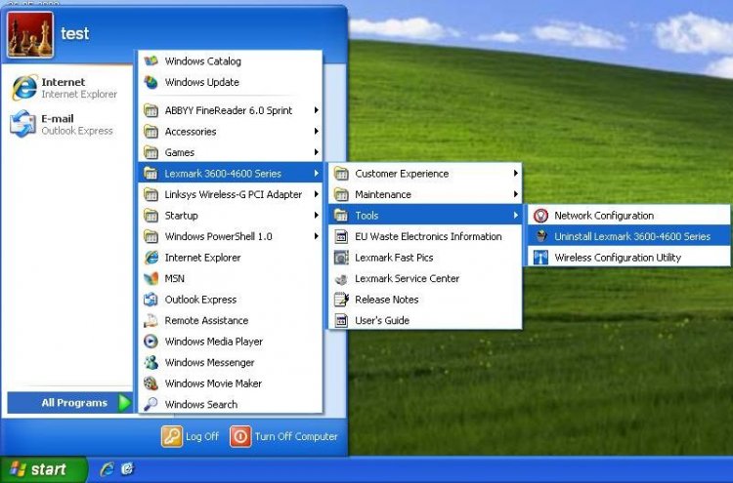This screenshot has height=483, width=733.
Task: Open the Windows start button
Action: click(x=43, y=469)
